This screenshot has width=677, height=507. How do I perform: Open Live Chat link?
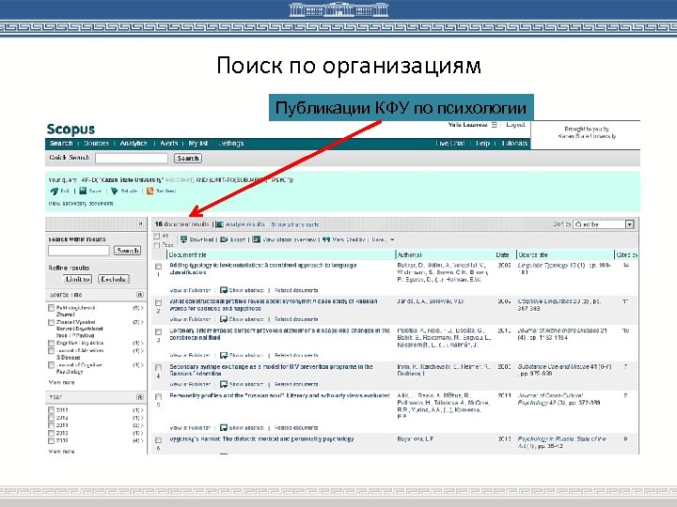pos(450,143)
